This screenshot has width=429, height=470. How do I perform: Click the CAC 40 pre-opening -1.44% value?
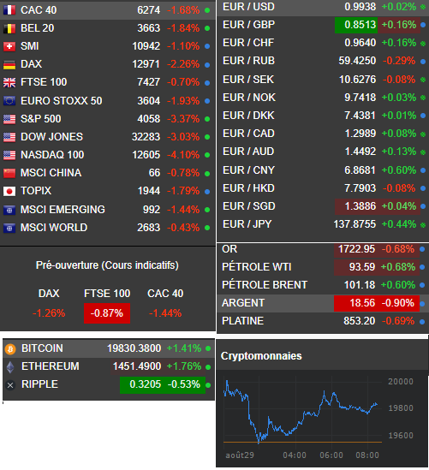(x=165, y=313)
